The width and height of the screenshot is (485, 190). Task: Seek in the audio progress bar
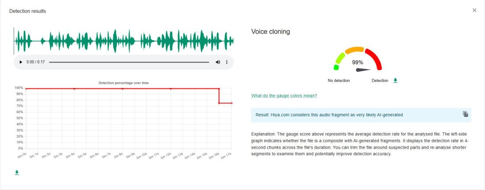[x=129, y=62]
